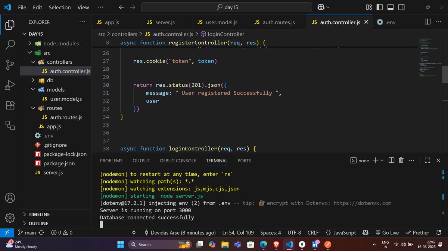Screen dimensions: 448x251
Task: Click the Copilot status bar icon
Action: [x=365, y=232]
